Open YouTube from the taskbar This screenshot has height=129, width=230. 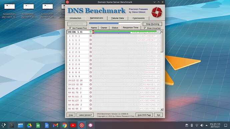pyautogui.click(x=73, y=125)
